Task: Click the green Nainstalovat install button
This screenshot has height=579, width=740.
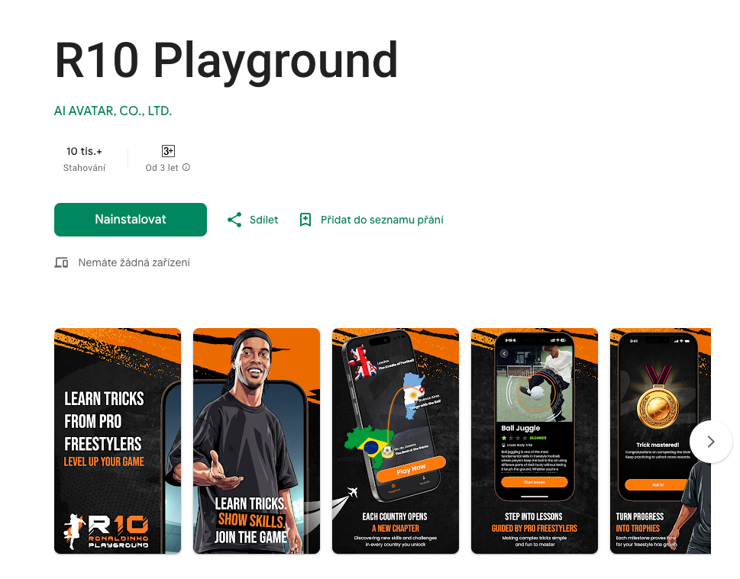Action: pyautogui.click(x=131, y=220)
